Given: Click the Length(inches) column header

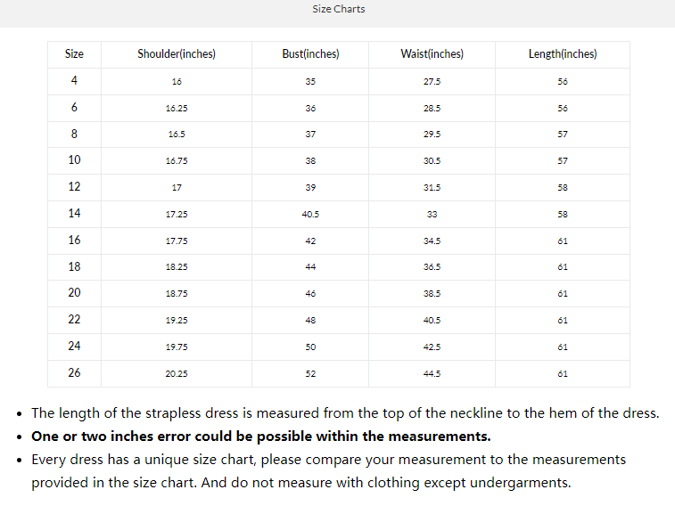Looking at the screenshot, I should (x=563, y=54).
